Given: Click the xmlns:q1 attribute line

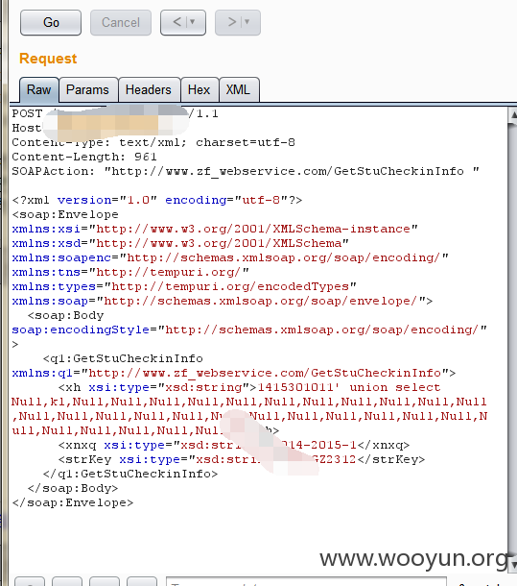Looking at the screenshot, I should [x=234, y=373].
